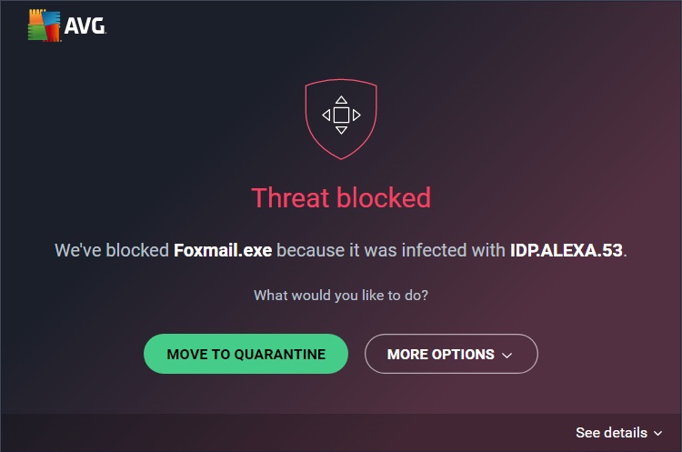Click the red Threat blocked heading
This screenshot has width=682, height=452.
[341, 197]
